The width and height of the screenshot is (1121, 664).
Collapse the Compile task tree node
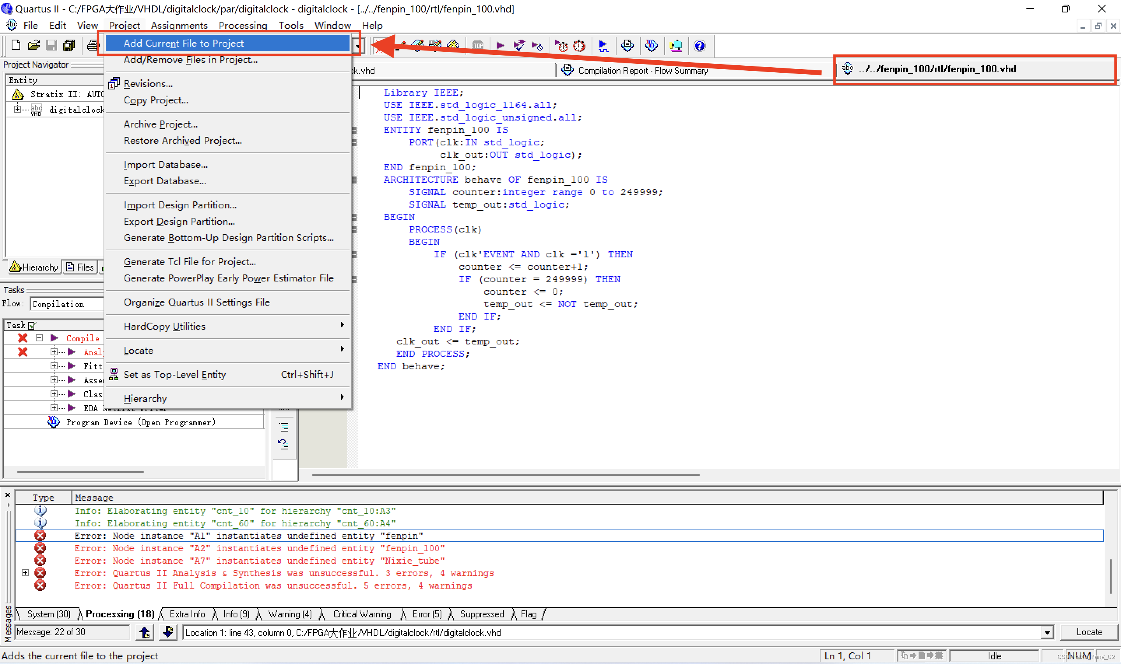tap(39, 338)
